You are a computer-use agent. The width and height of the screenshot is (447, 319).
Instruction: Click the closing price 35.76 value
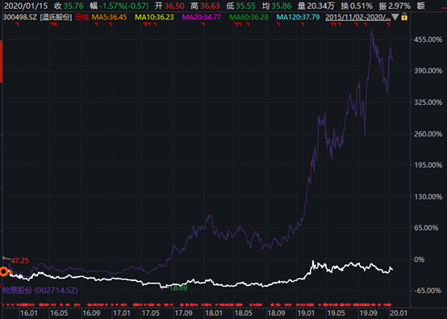(x=73, y=6)
